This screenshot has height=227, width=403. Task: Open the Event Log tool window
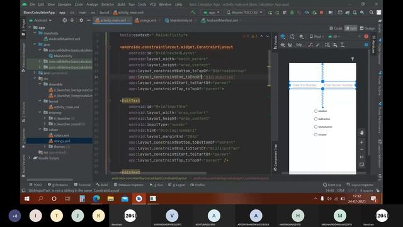332,185
